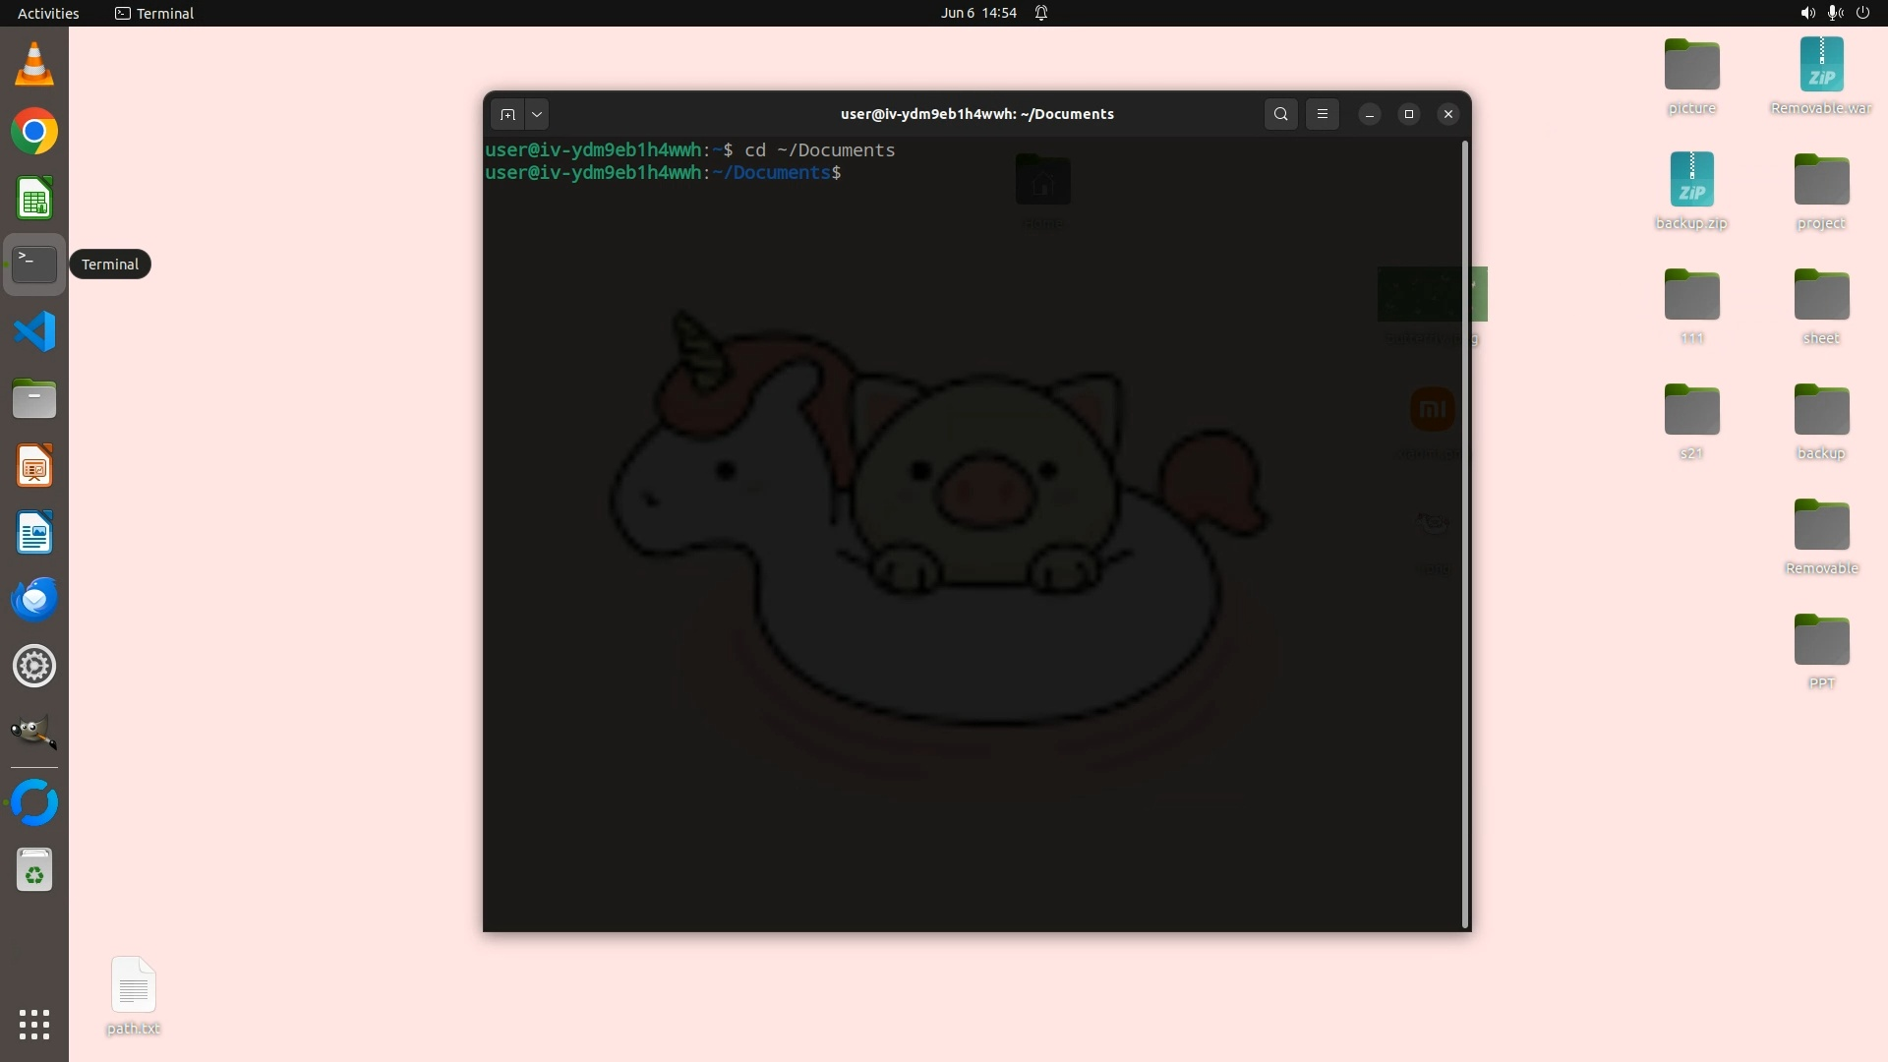The width and height of the screenshot is (1888, 1062).
Task: Select the backup.zip desktop archive
Action: pyautogui.click(x=1691, y=181)
